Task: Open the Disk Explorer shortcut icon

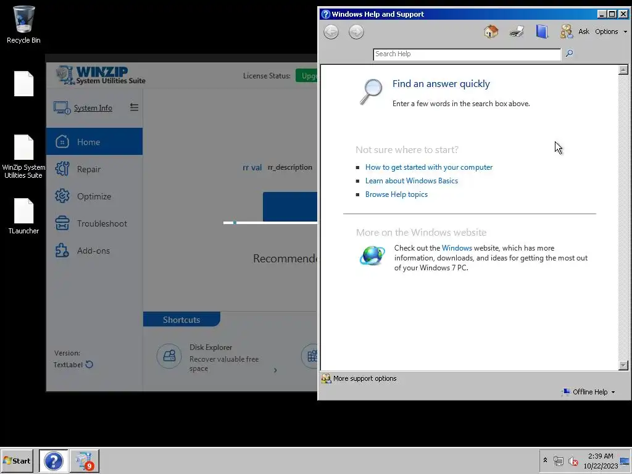Action: (169, 356)
